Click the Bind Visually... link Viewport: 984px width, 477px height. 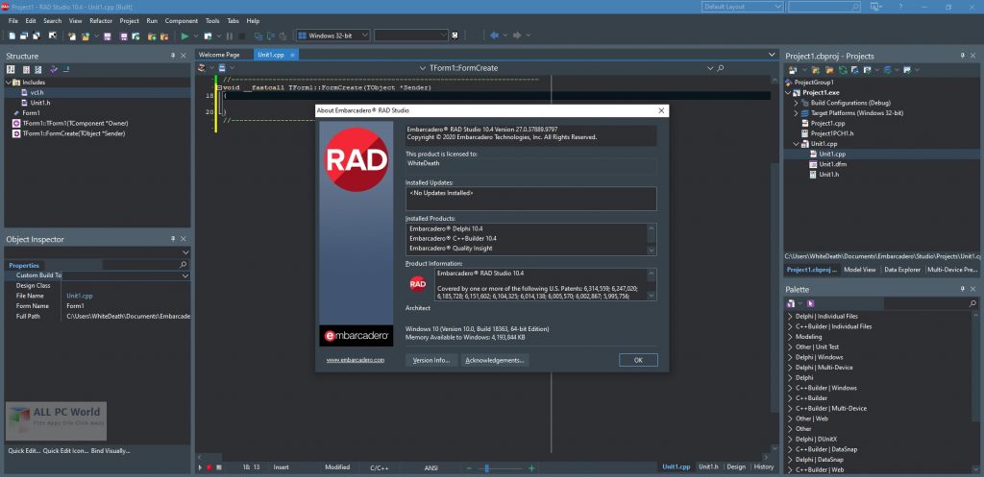coord(111,451)
